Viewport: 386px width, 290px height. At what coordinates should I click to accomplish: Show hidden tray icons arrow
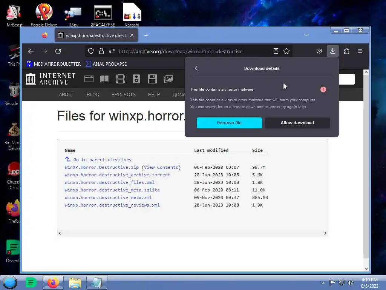(x=323, y=283)
